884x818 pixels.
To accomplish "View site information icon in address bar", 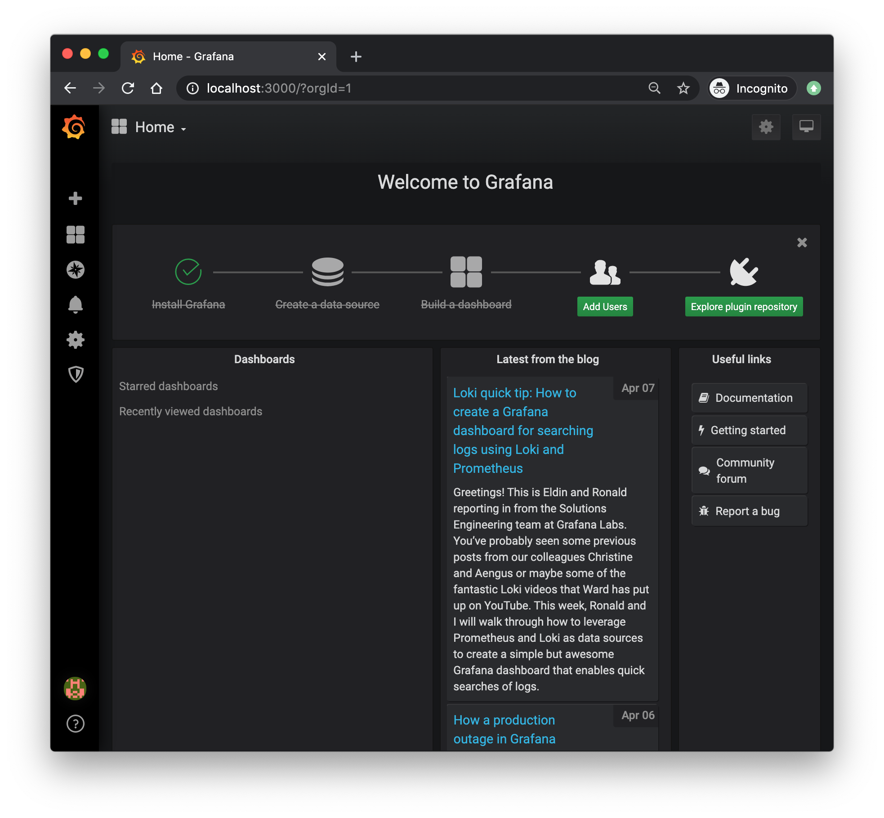I will tap(192, 88).
